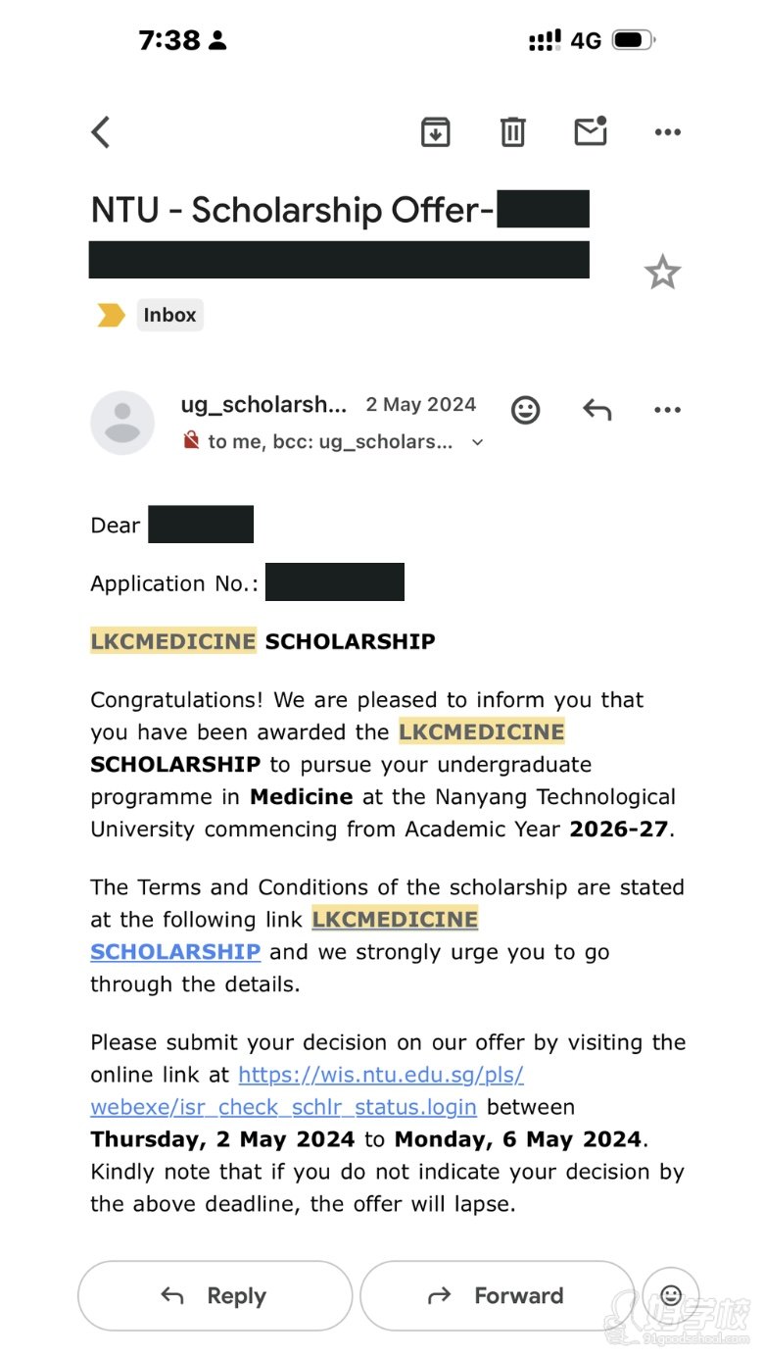Tap the back arrow icon
764x1358 pixels.
(x=101, y=132)
